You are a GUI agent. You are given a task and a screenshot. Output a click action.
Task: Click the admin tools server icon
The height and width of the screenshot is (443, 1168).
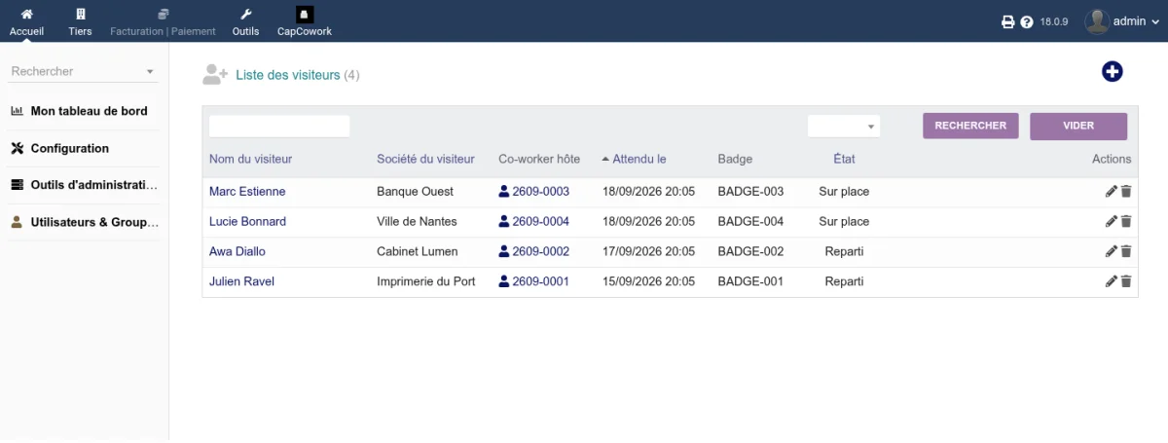pyautogui.click(x=17, y=185)
